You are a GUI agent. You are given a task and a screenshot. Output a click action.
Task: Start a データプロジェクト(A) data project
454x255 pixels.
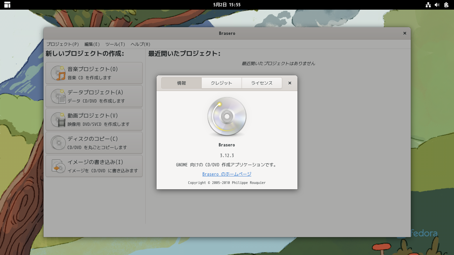94,96
